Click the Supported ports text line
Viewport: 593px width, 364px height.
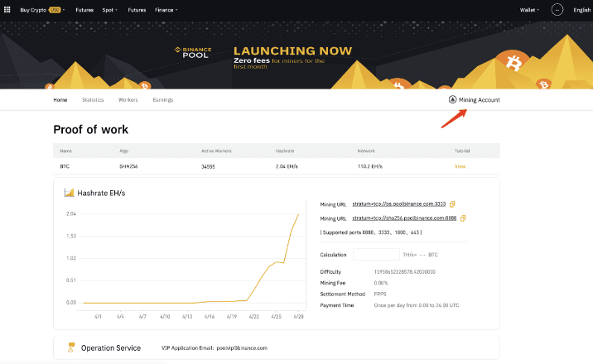click(371, 232)
